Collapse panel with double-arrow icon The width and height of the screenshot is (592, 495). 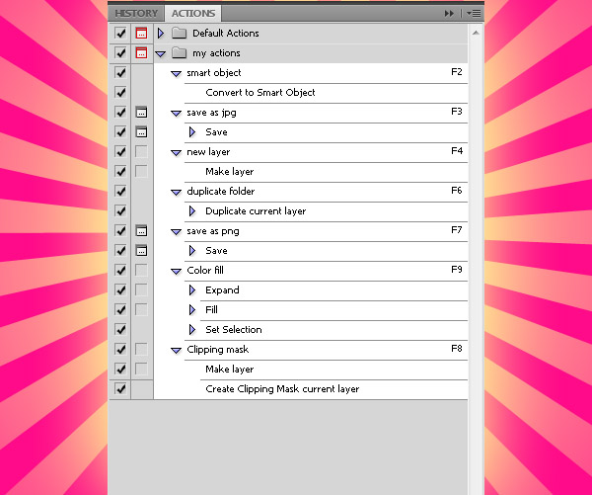(449, 14)
